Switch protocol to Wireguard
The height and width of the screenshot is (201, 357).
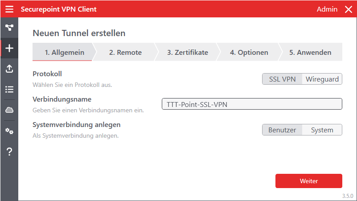tap(322, 79)
